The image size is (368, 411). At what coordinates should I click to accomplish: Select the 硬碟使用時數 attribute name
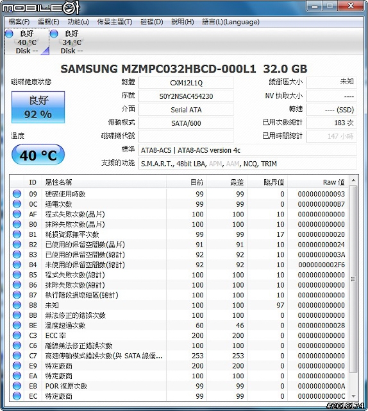65,194
